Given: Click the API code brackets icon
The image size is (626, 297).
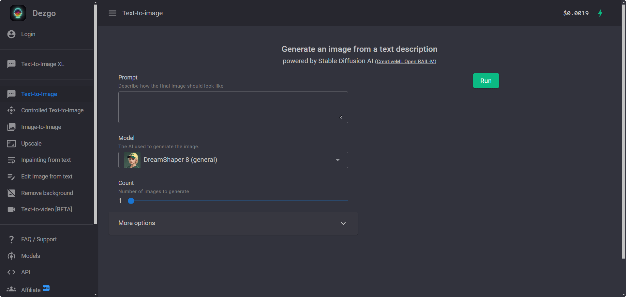Looking at the screenshot, I should click(11, 272).
